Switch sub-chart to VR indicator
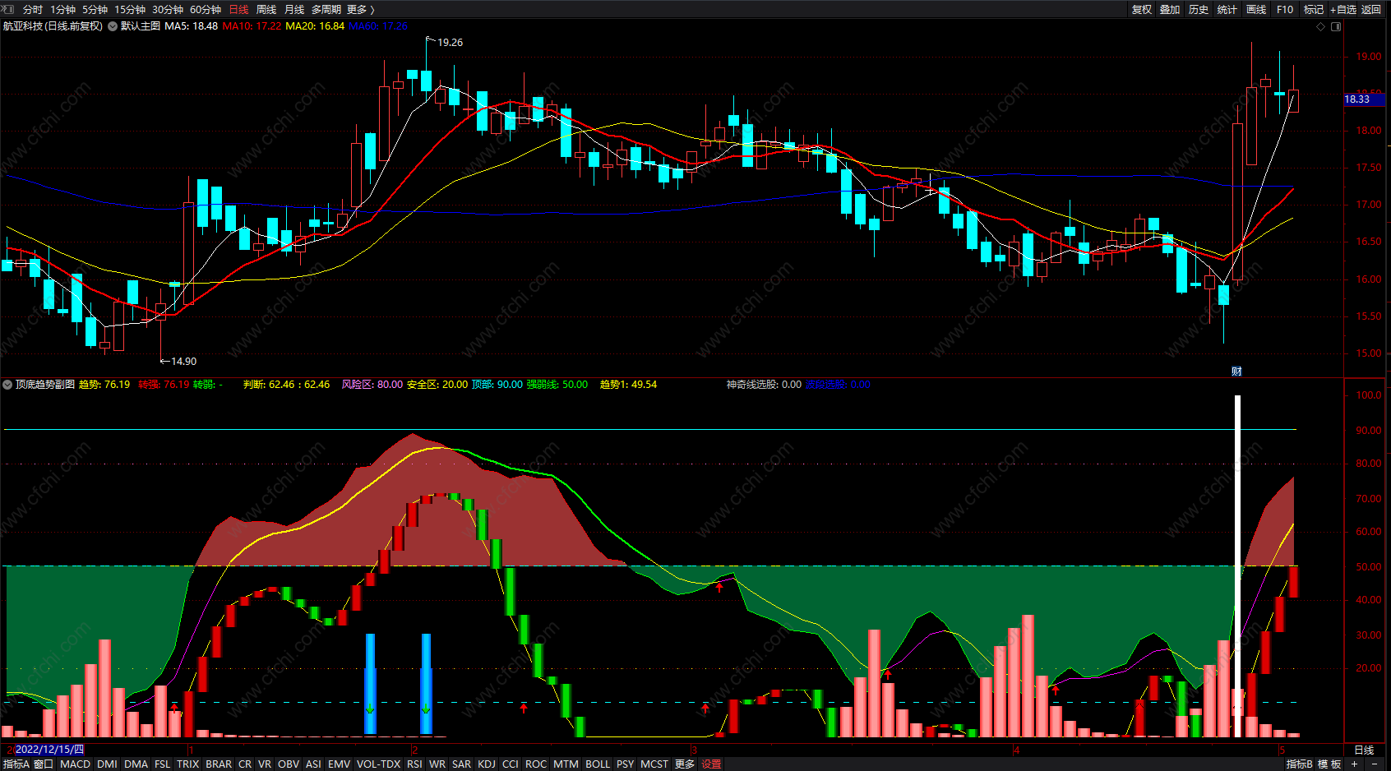Screen dimensions: 1391x771 265,764
